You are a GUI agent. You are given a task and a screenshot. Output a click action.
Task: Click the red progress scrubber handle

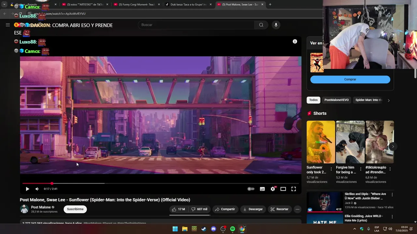[52, 183]
